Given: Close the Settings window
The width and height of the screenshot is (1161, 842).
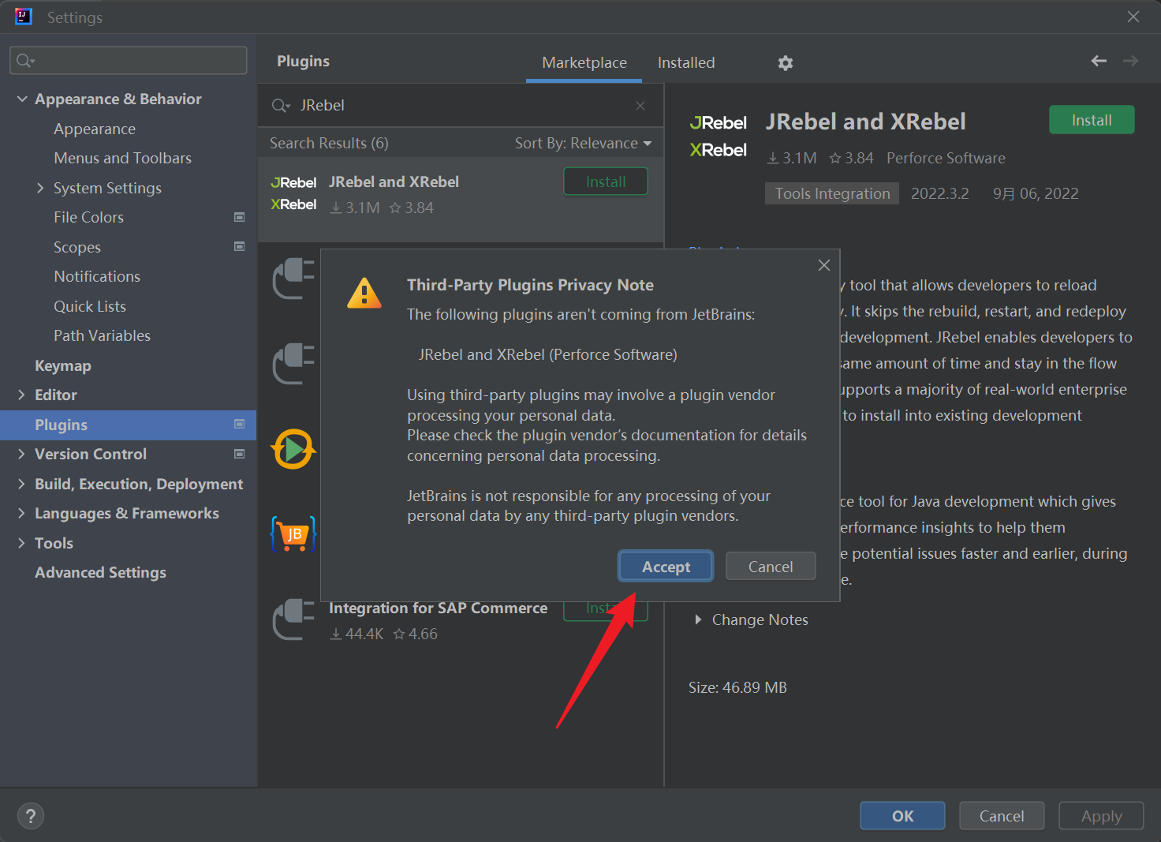Looking at the screenshot, I should [x=1133, y=17].
